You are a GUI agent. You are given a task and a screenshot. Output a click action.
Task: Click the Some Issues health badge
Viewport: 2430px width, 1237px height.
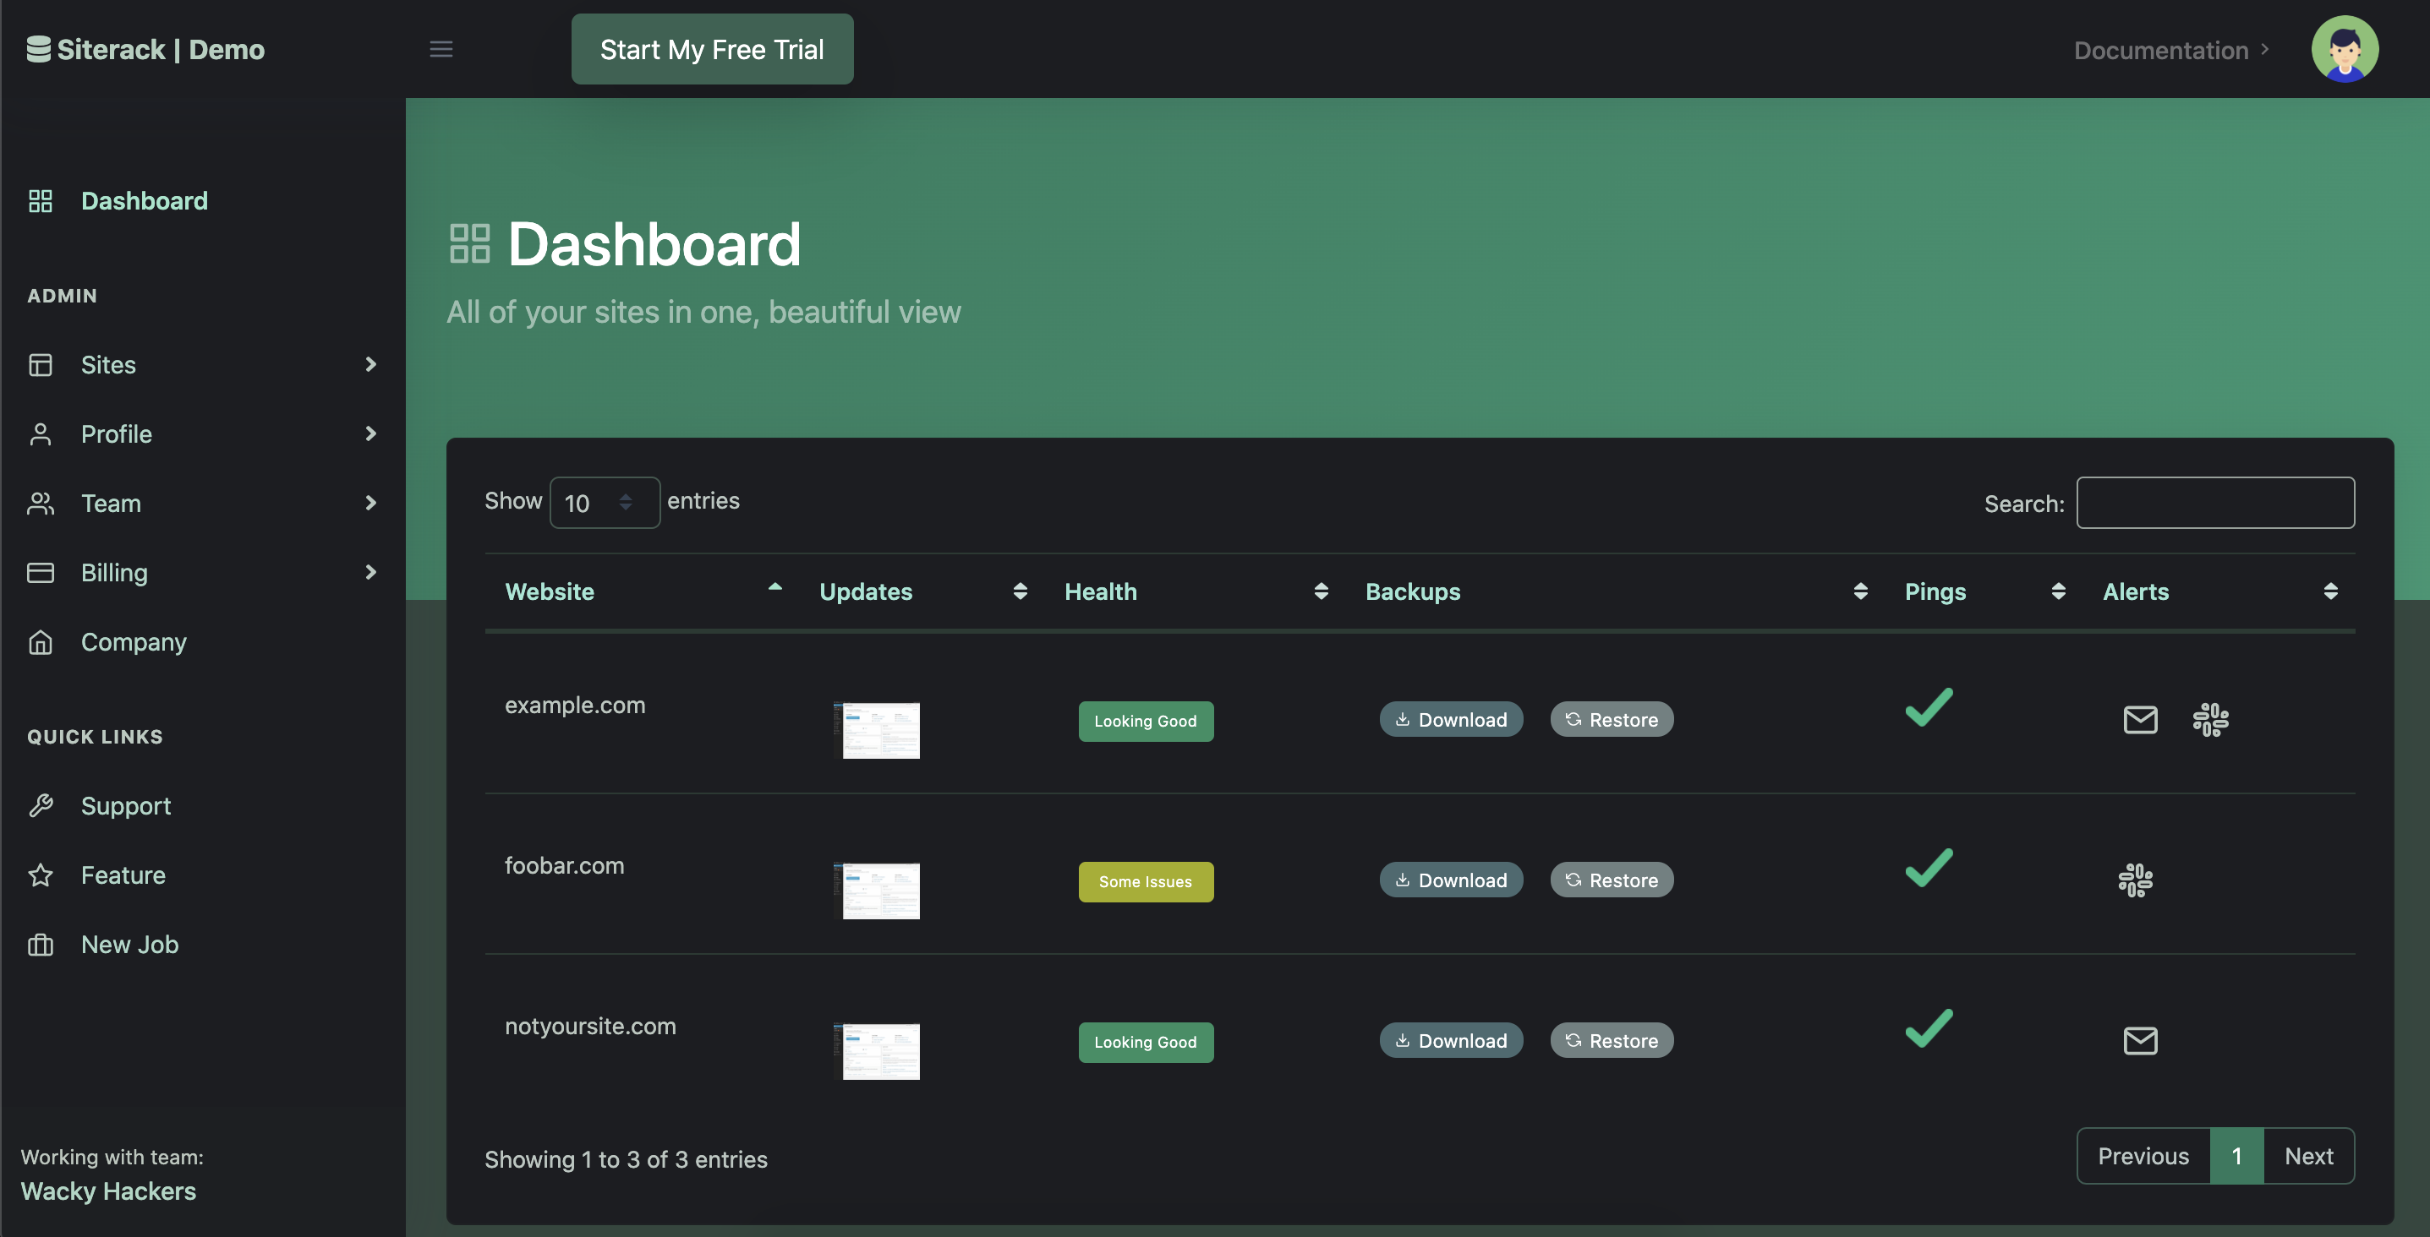[x=1145, y=881]
